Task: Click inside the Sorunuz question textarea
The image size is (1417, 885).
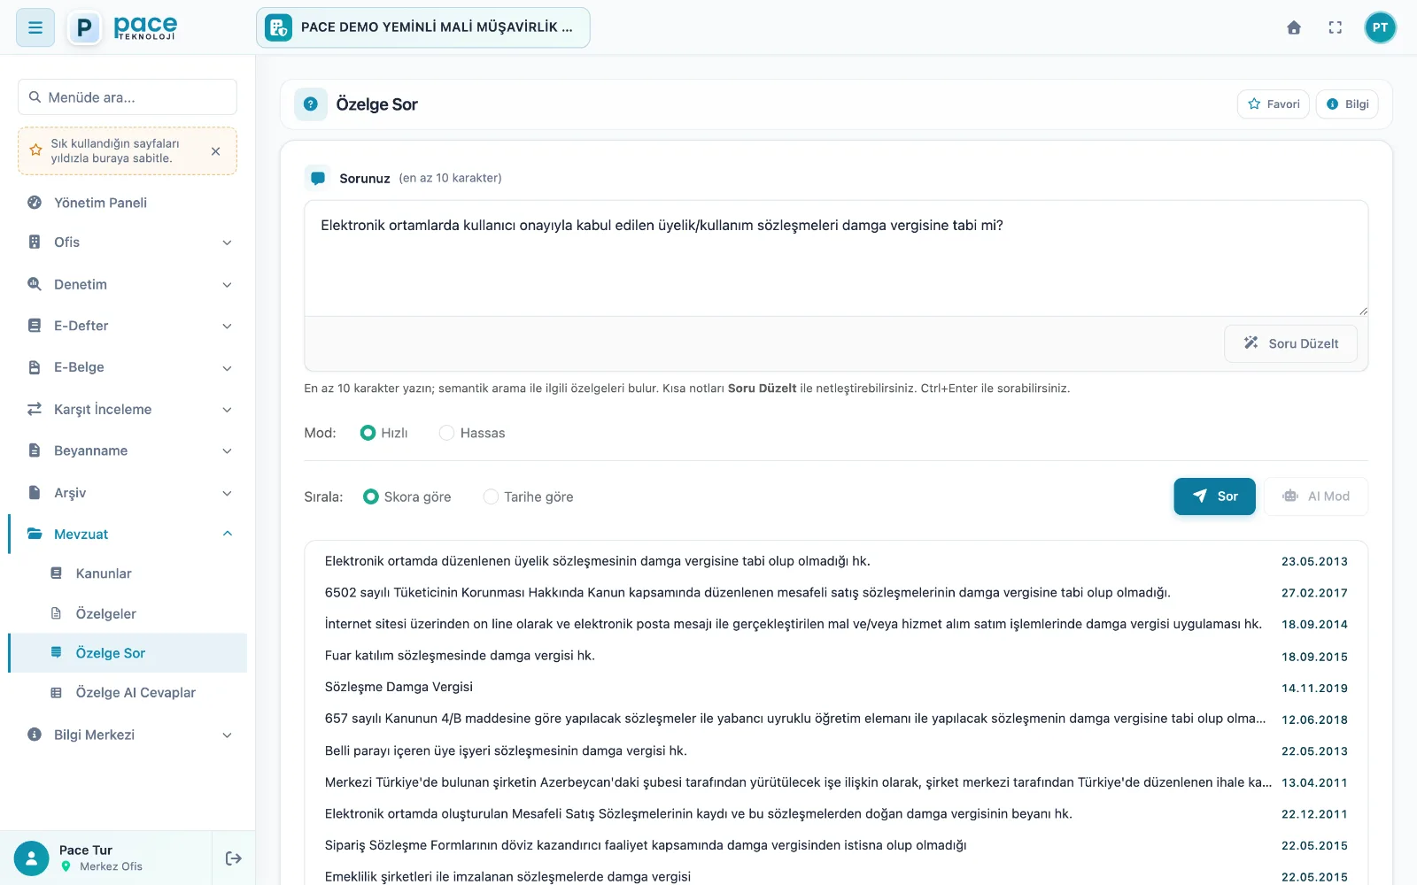Action: click(x=836, y=258)
